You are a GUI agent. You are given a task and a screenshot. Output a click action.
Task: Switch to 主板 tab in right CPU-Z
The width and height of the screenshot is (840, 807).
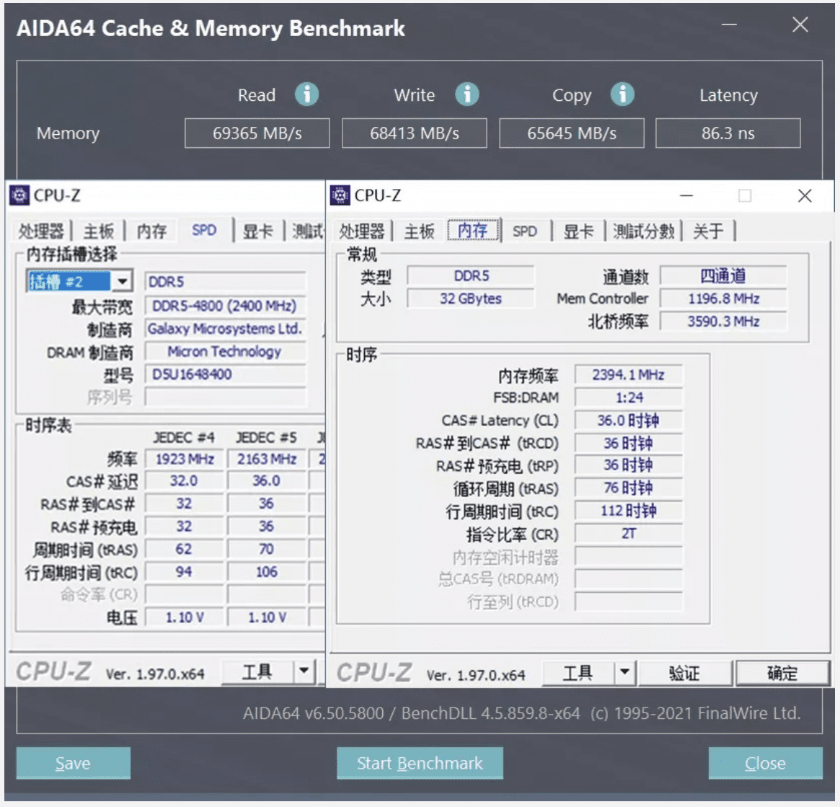[x=419, y=231]
